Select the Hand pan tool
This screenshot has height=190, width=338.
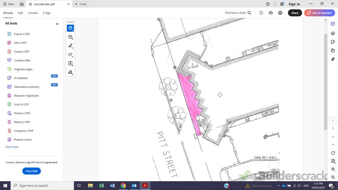(70, 28)
